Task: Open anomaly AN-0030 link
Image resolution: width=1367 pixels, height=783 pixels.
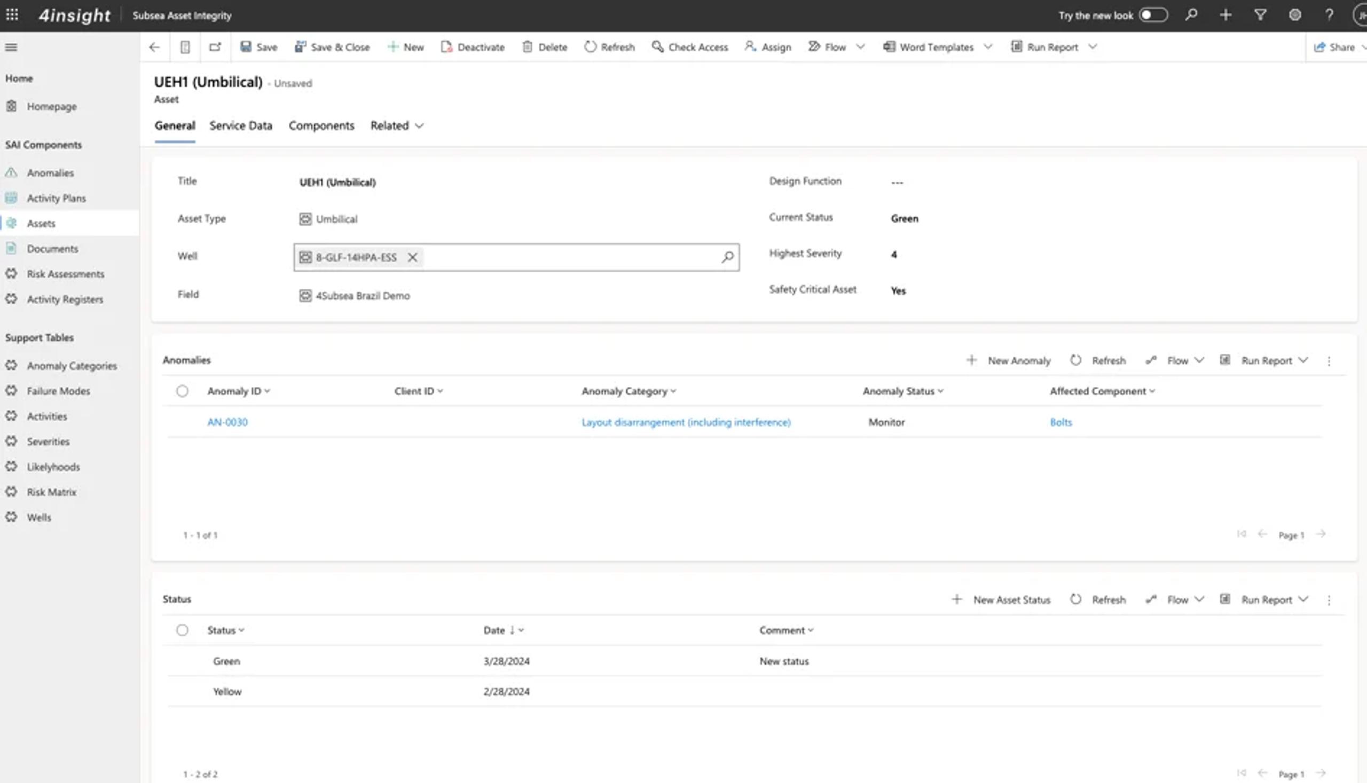Action: (x=227, y=422)
